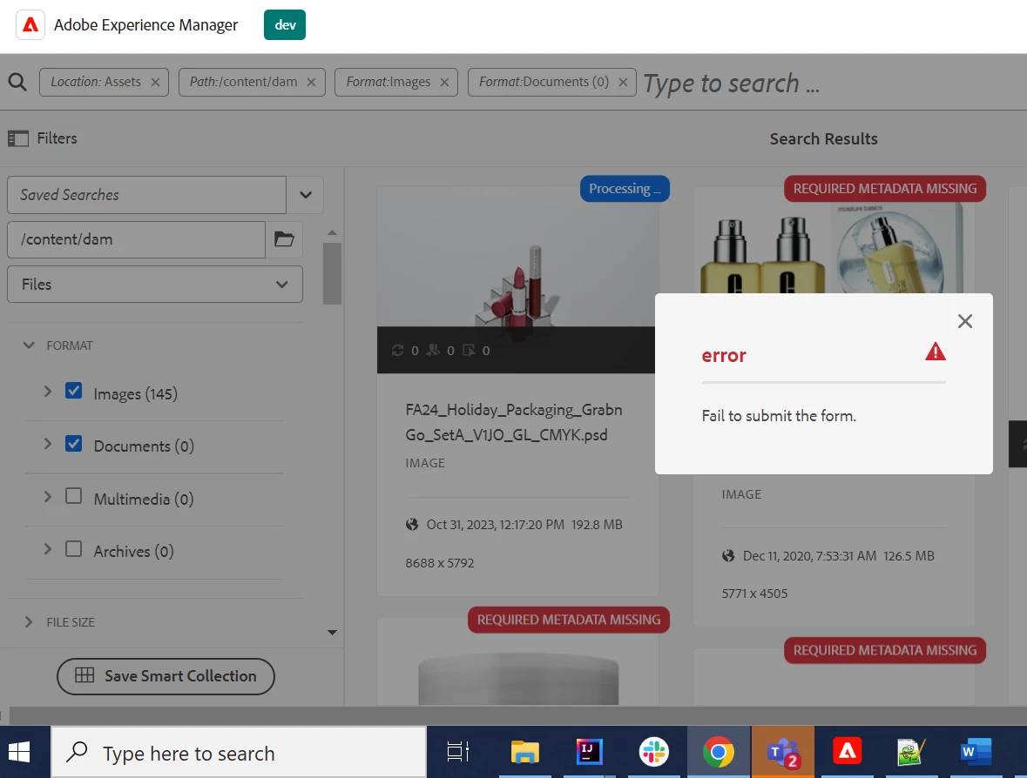Screen dimensions: 1027x778
Task: Click the collaborators count icon on lipstick card
Action: 433,351
